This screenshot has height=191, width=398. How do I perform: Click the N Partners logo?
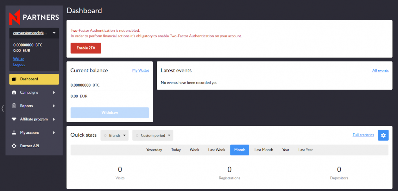(34, 17)
